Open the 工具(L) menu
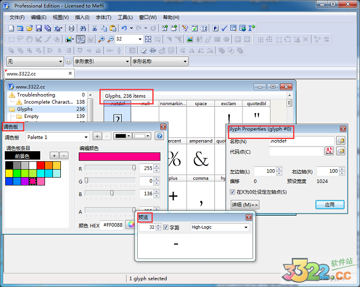Image resolution: width=360 pixels, height=287 pixels. point(125,17)
